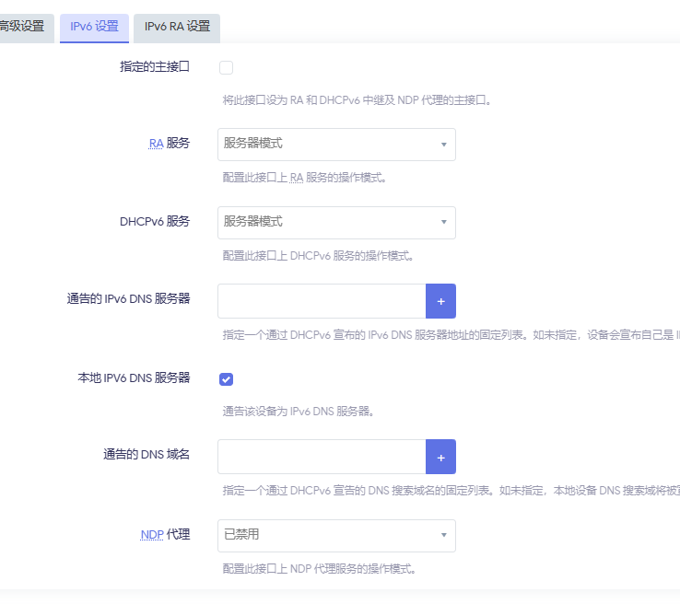Click plus button beside 通告的 DNS 域名

tap(440, 457)
